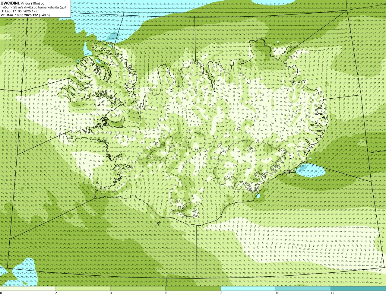The height and width of the screenshot is (295, 386).
Task: Click the valid time "VT: Mán. 19.05.2025 13Z"
Action: point(19,15)
